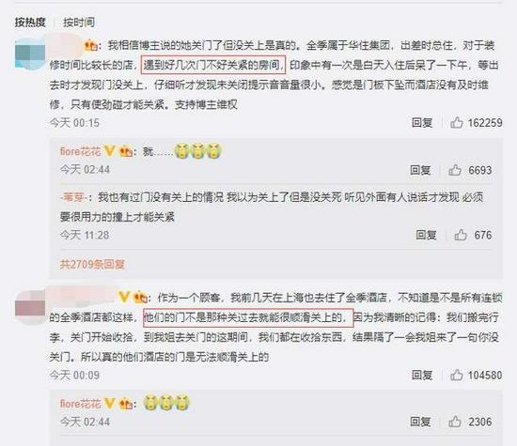Like the comment with 104580 likes
The image size is (517, 446).
[x=456, y=375]
